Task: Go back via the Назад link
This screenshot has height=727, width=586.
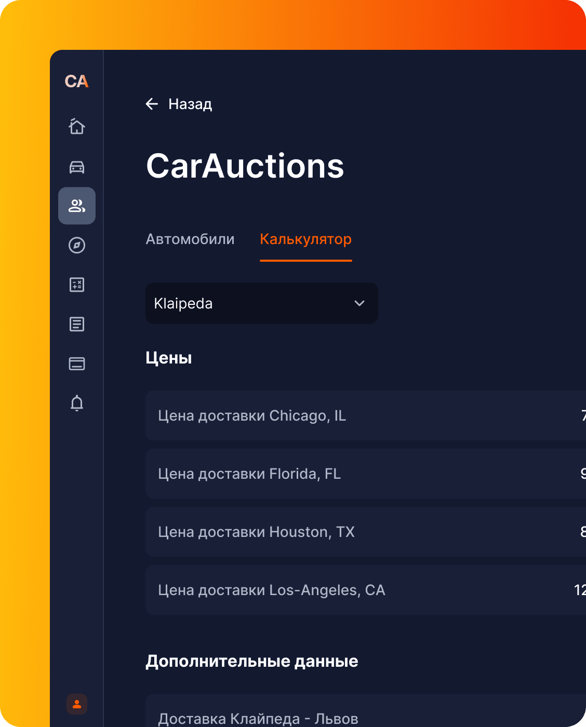Action: [x=190, y=104]
